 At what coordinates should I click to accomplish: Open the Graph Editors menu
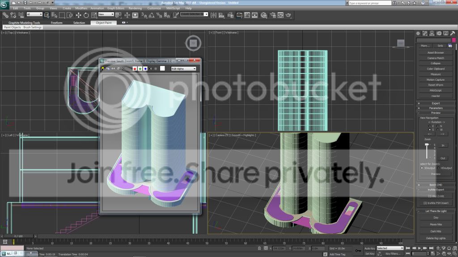pos(116,8)
